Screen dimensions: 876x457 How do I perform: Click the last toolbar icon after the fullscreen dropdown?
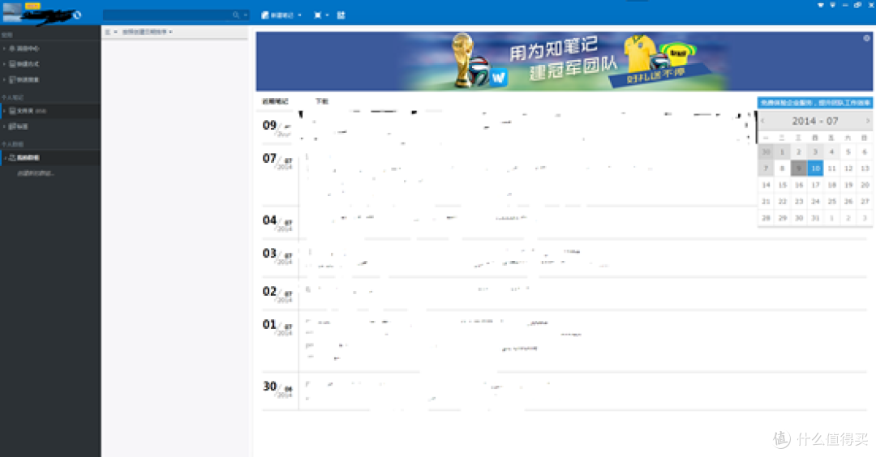point(341,15)
